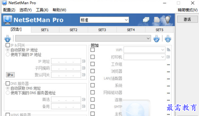Click the WiFi signal scan icon

168,50
